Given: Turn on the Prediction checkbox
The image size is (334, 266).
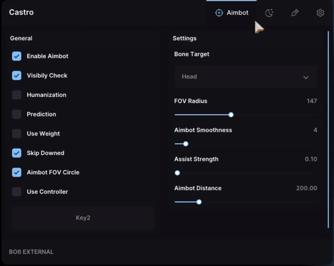Looking at the screenshot, I should point(17,114).
